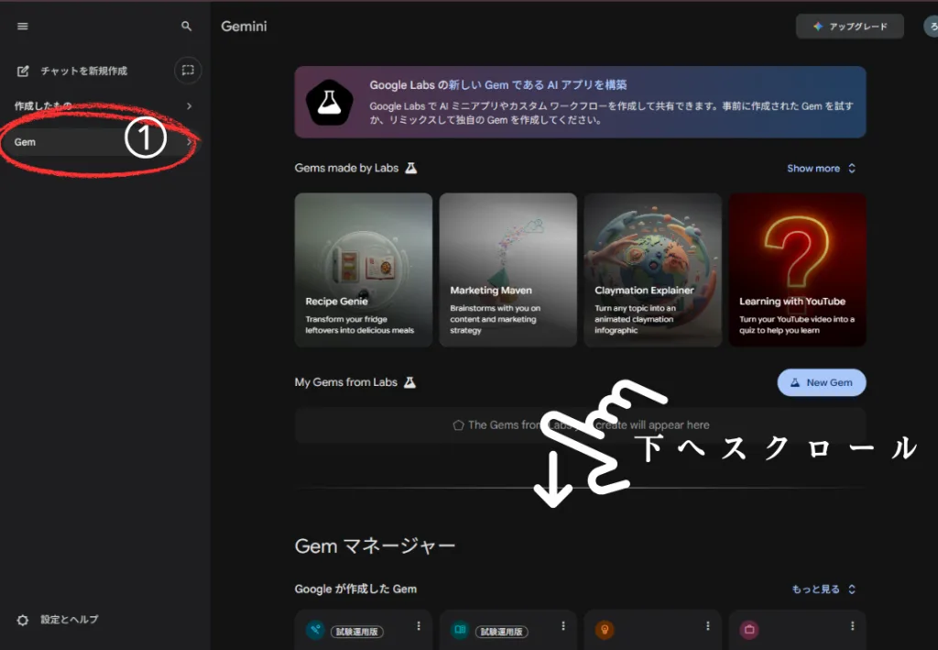
Task: Click the Google Labs flask banner icon
Action: click(329, 101)
